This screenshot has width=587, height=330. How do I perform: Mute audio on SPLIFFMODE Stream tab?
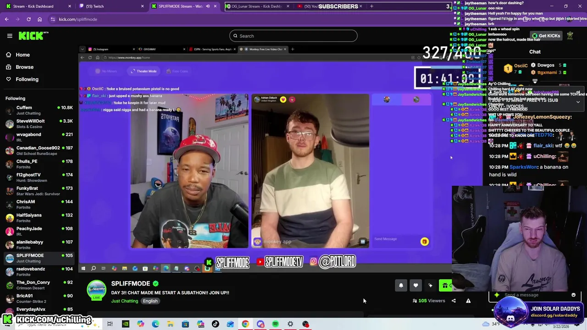(x=208, y=6)
